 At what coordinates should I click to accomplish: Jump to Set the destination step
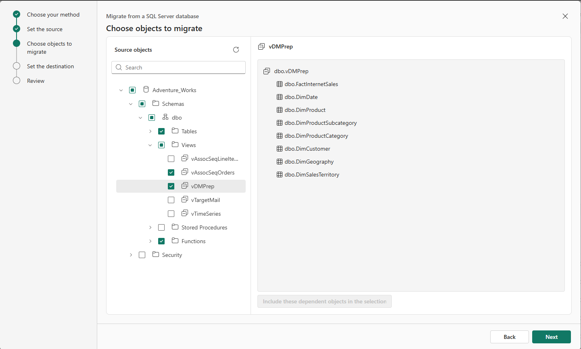click(x=50, y=66)
